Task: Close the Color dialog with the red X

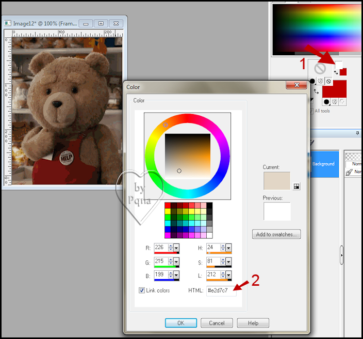Action: pyautogui.click(x=296, y=85)
